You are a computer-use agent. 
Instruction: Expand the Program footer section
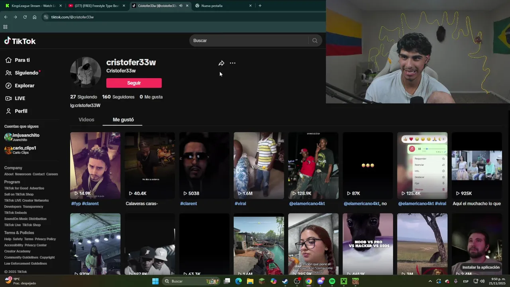click(x=12, y=182)
